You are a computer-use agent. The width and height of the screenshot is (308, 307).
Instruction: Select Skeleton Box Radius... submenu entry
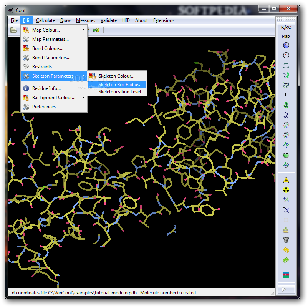tap(117, 84)
